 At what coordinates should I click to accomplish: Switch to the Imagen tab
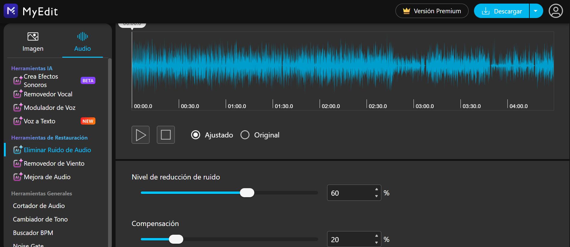pos(33,42)
